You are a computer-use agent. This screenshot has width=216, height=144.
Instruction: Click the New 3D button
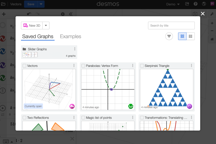[x=32, y=26]
